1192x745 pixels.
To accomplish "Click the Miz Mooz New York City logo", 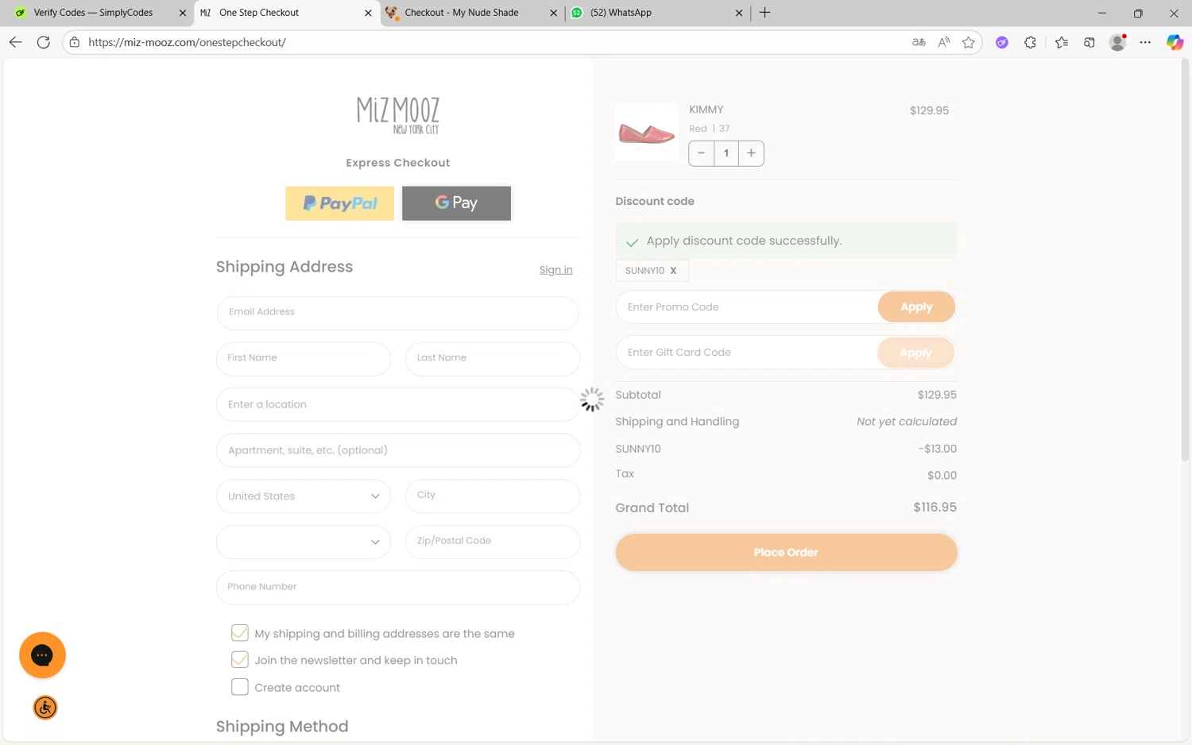I will (x=397, y=116).
